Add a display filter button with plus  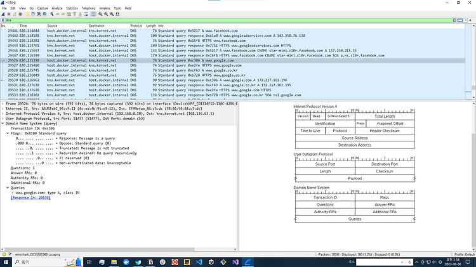pos(470,20)
